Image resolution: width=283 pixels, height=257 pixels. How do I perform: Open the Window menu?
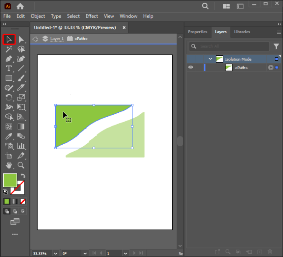pyautogui.click(x=128, y=16)
